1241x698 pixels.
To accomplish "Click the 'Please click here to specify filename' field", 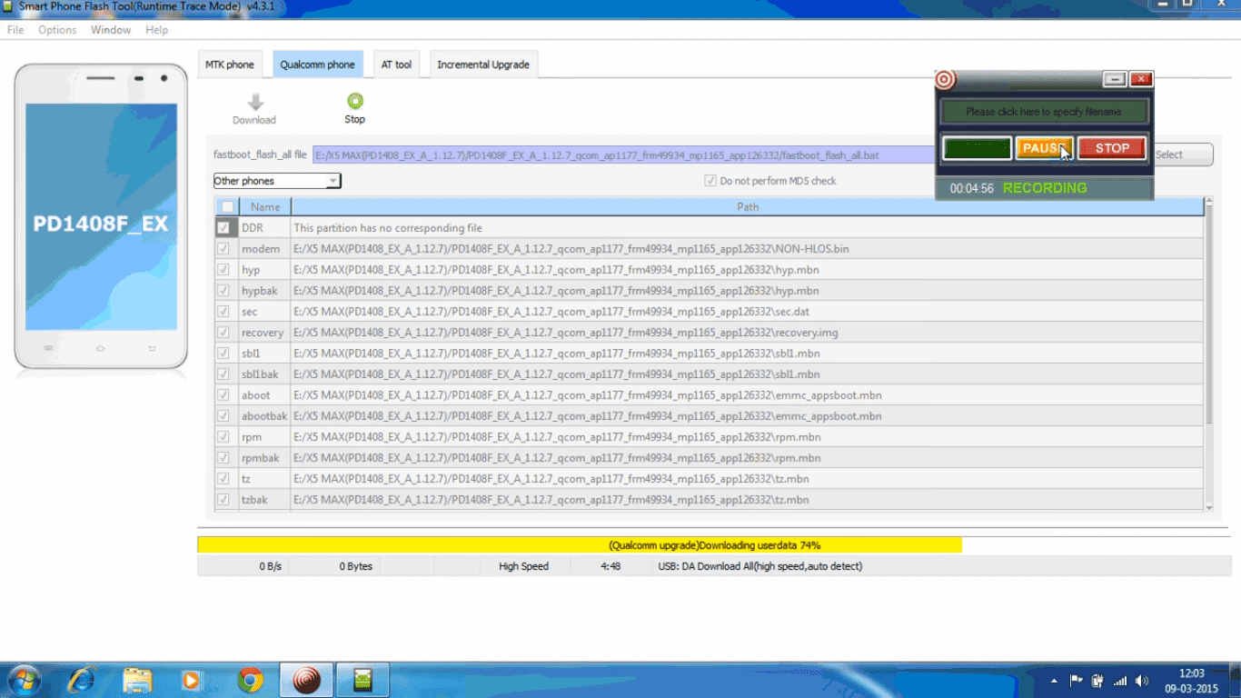I will [x=1044, y=112].
